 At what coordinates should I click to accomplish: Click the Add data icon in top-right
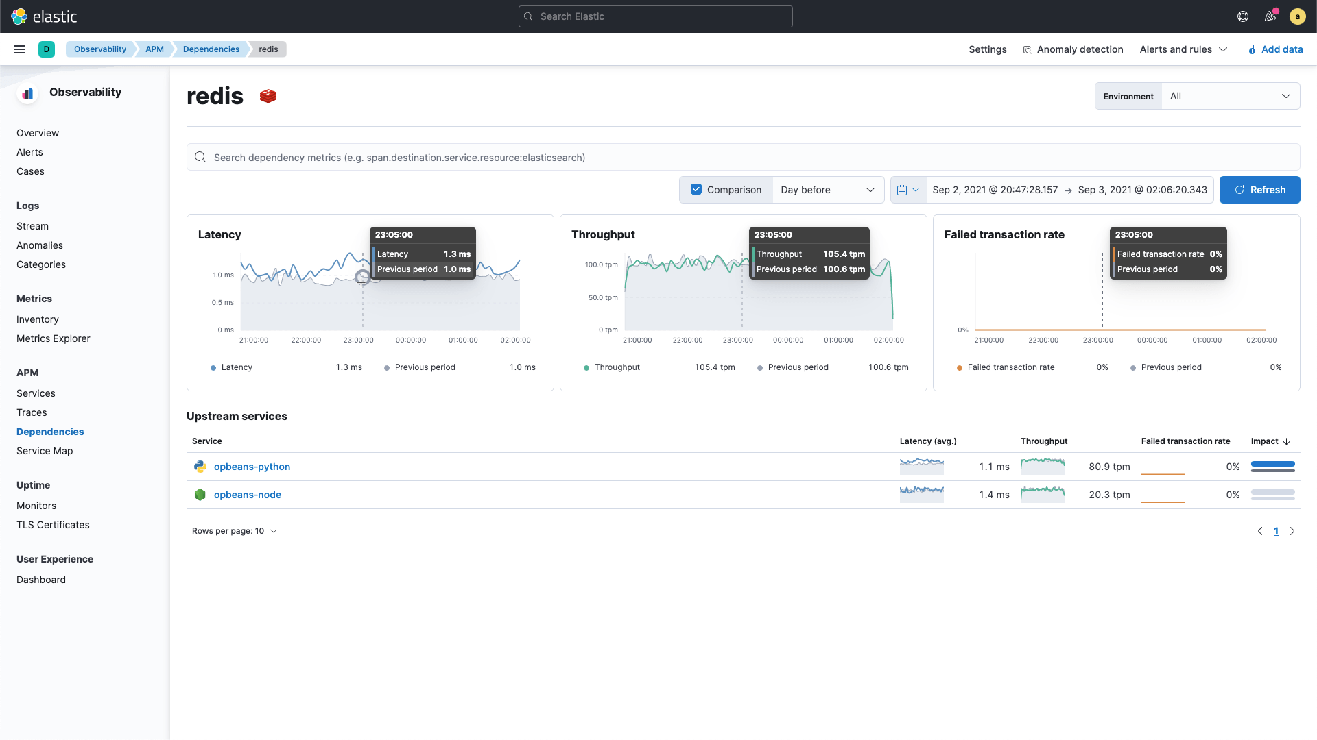point(1249,49)
